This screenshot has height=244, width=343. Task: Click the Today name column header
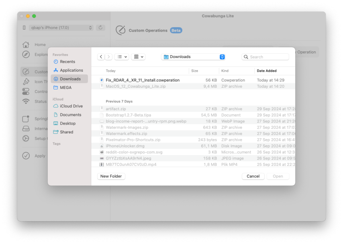[x=111, y=71]
